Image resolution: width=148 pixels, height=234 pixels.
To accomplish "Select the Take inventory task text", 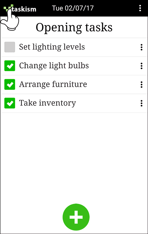I will (47, 103).
